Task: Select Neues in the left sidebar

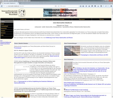Action: [7, 24]
